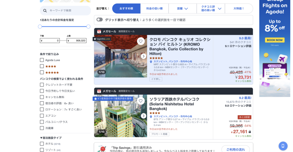Check ロケーション:7+ すごく良い filter
The height and width of the screenshot is (152, 293).
(x=42, y=109)
